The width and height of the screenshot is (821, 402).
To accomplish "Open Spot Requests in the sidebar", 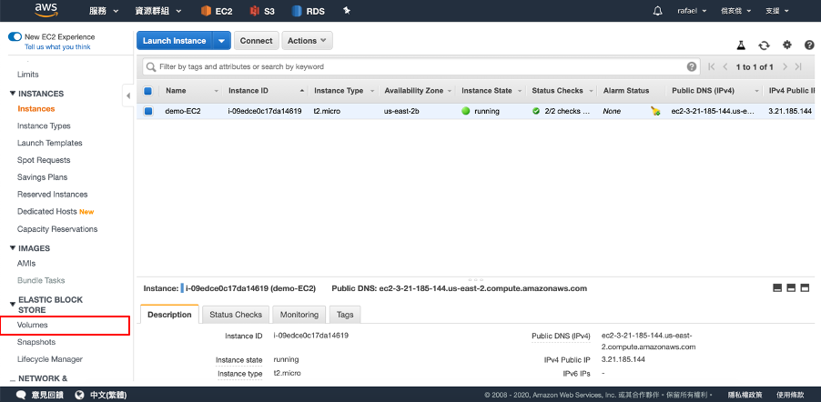I will 44,160.
